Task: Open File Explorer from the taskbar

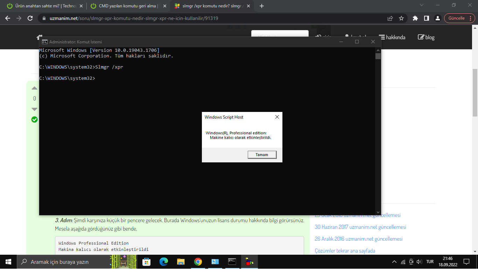Action: pos(181,262)
